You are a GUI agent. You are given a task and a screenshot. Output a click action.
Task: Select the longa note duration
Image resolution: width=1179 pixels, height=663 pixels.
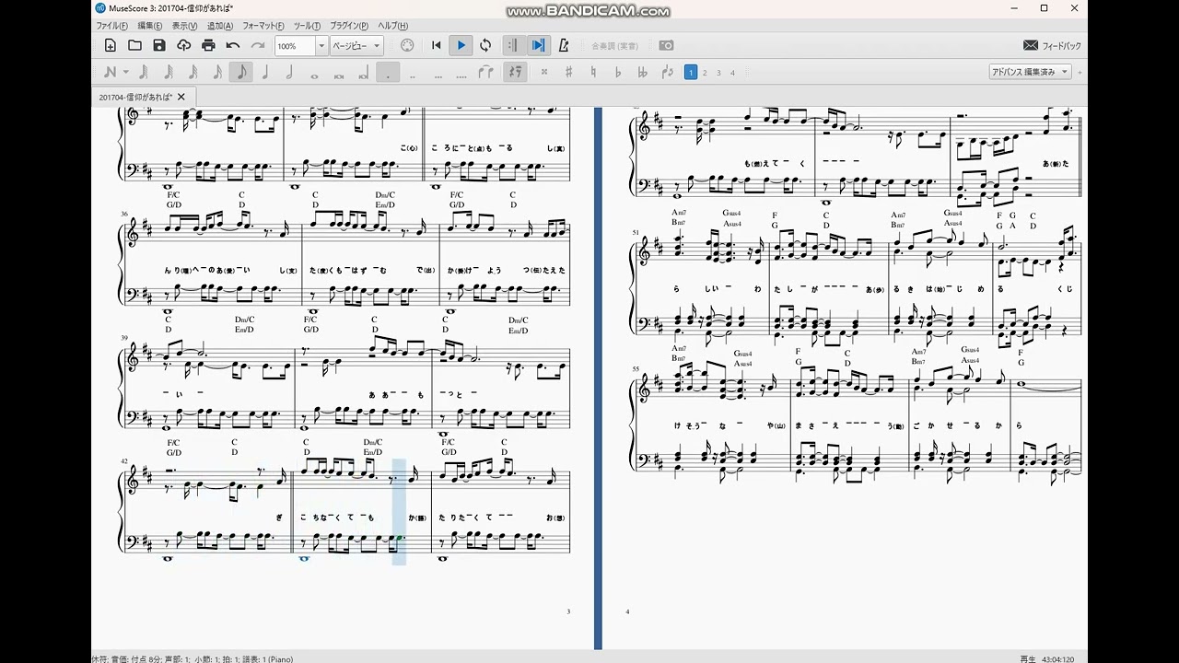tap(364, 72)
